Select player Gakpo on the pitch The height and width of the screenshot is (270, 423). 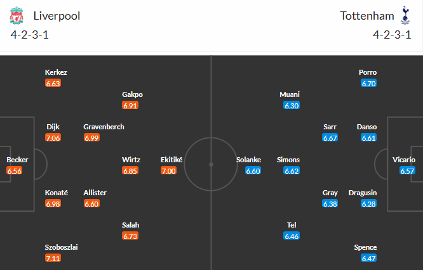click(x=130, y=94)
